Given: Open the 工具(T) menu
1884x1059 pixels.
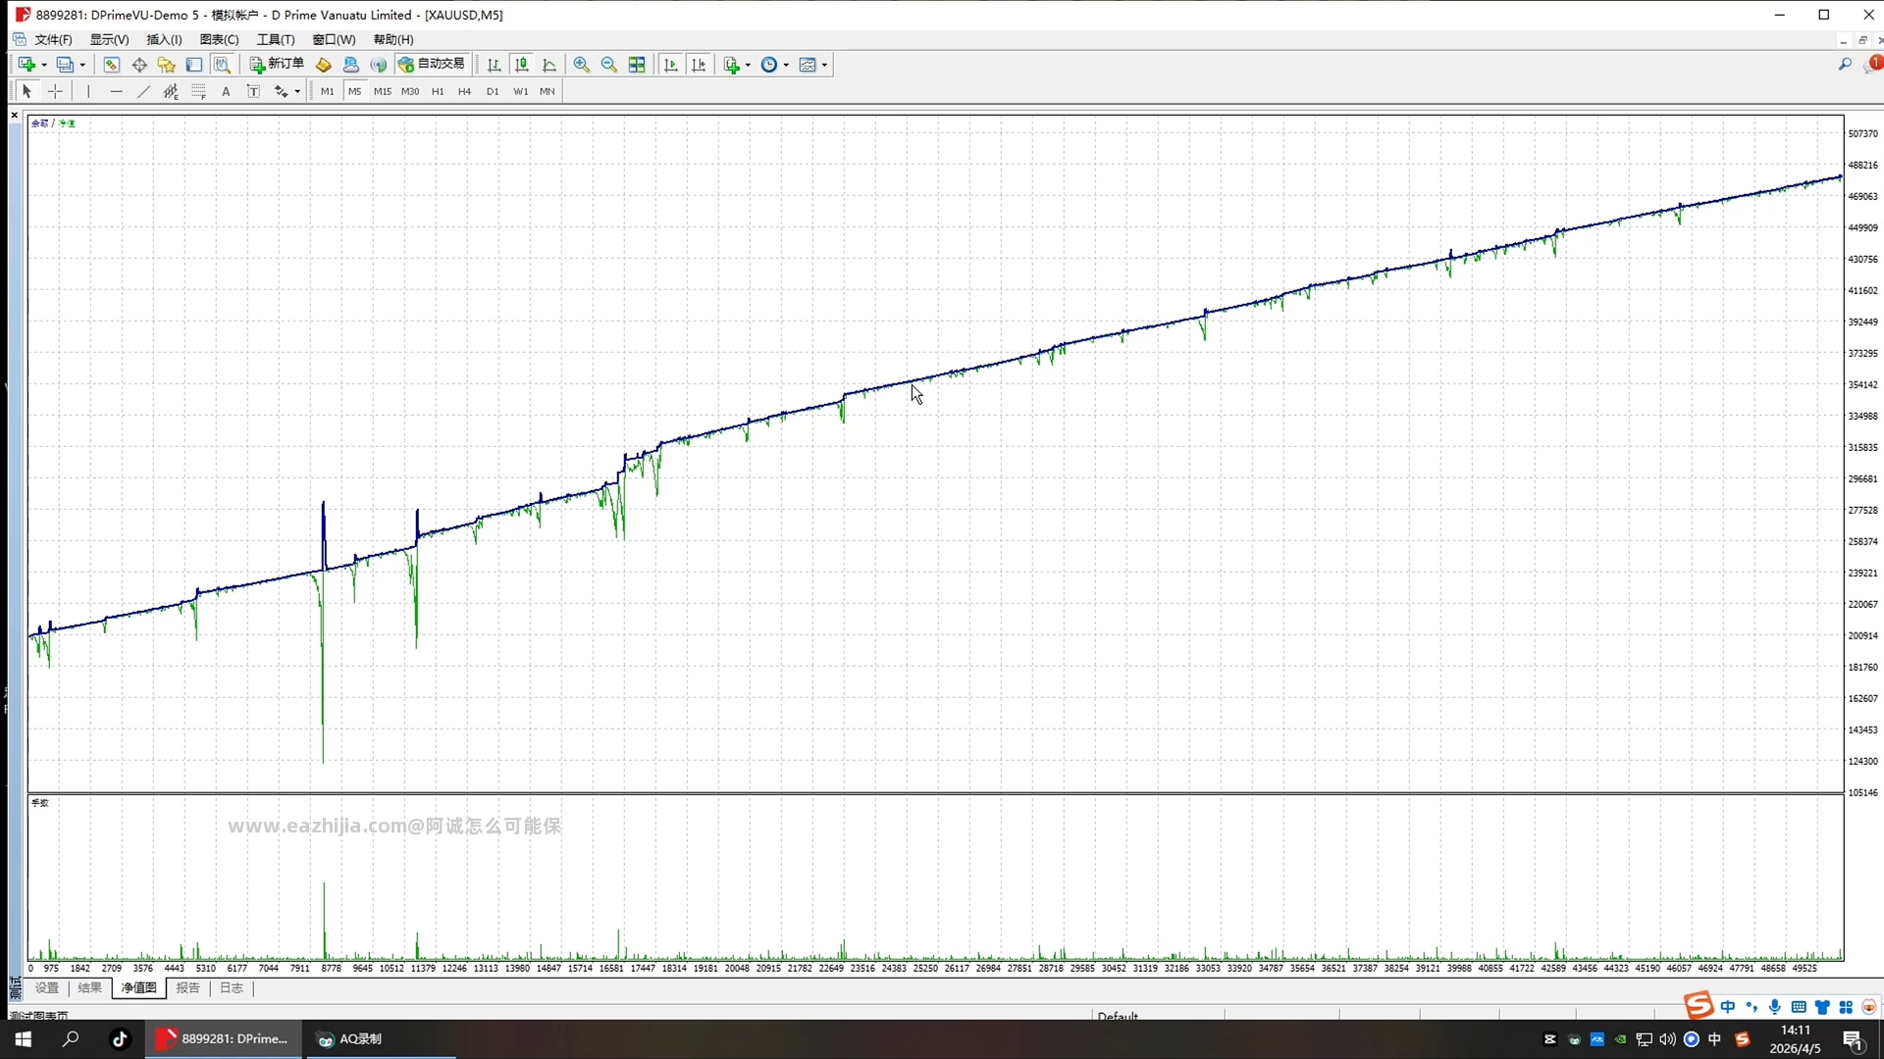Looking at the screenshot, I should [x=276, y=39].
